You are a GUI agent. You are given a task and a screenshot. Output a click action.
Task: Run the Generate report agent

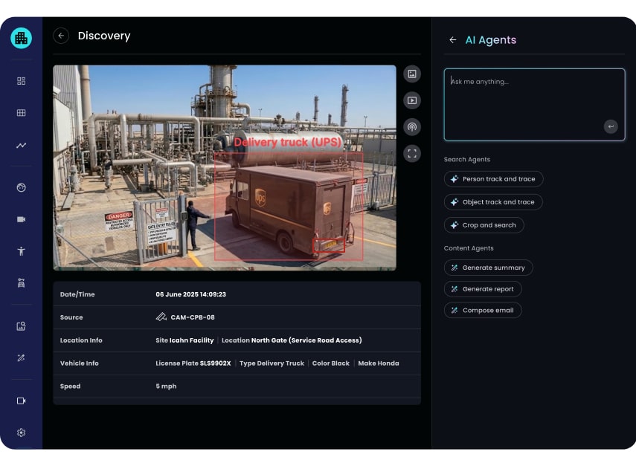click(483, 289)
